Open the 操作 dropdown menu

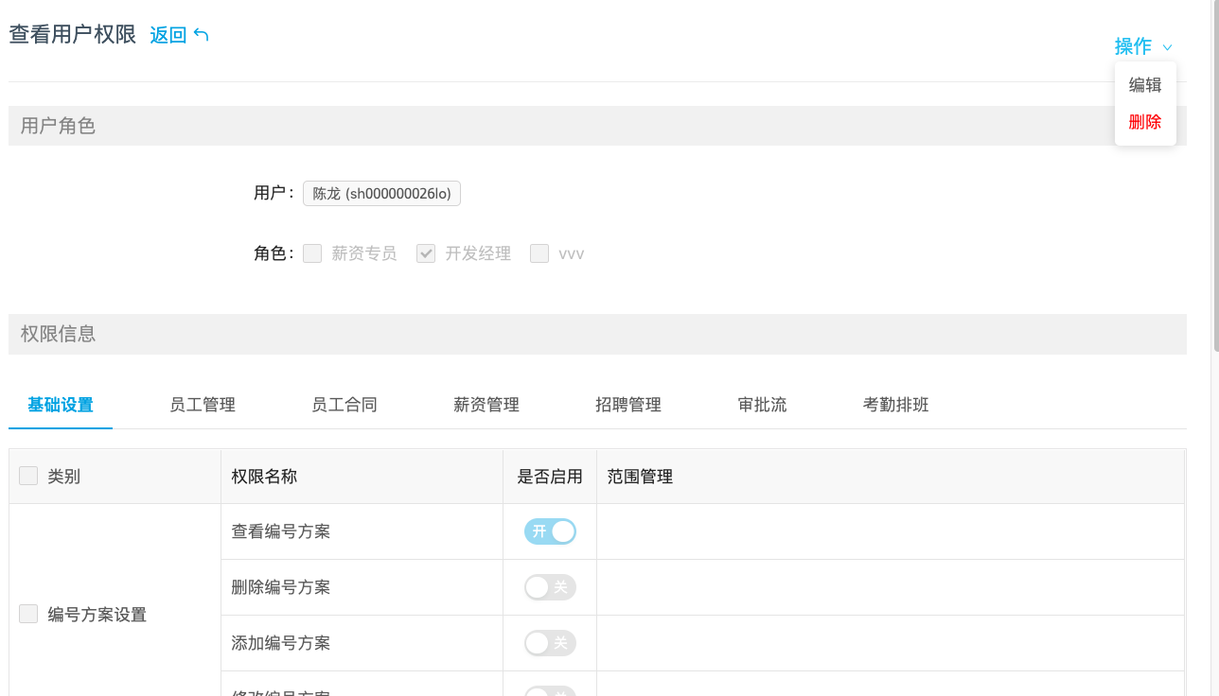point(1133,46)
